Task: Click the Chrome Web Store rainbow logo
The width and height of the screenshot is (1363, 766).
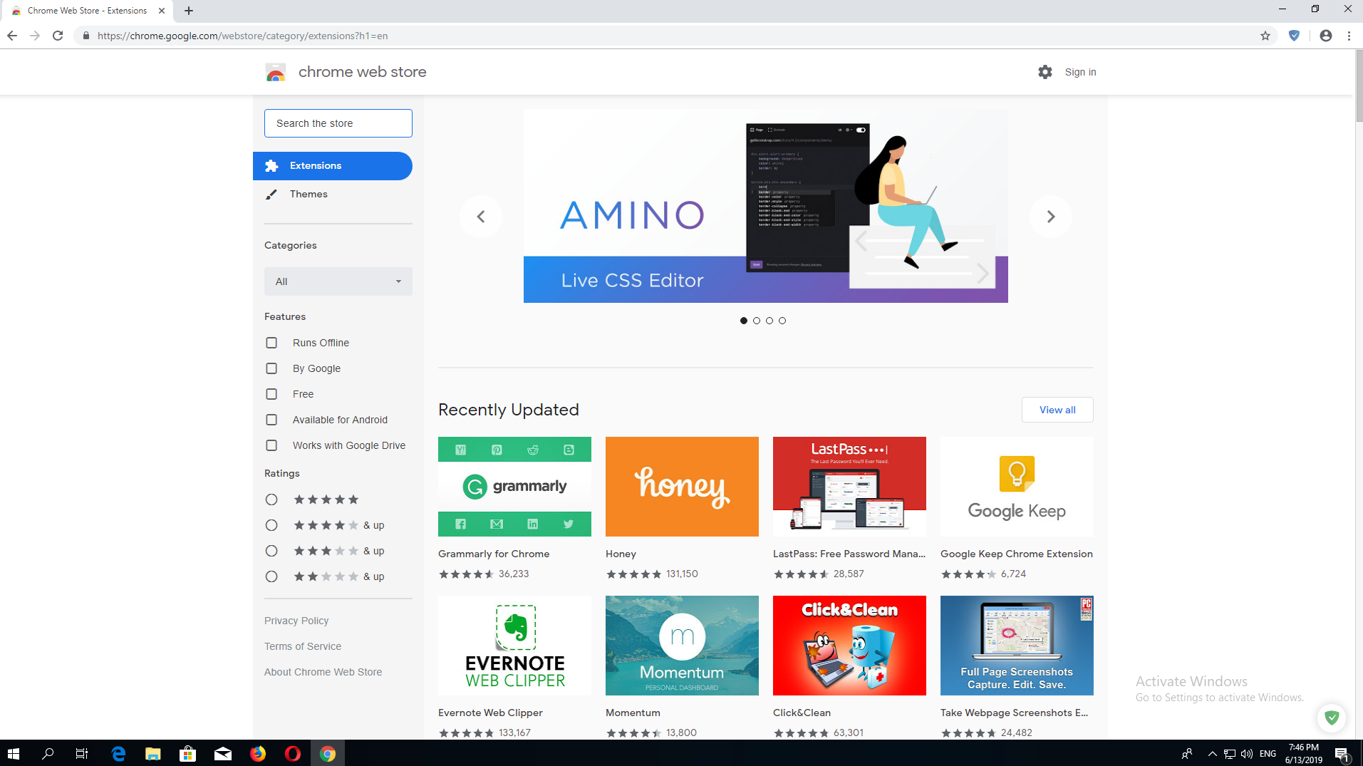Action: tap(276, 72)
